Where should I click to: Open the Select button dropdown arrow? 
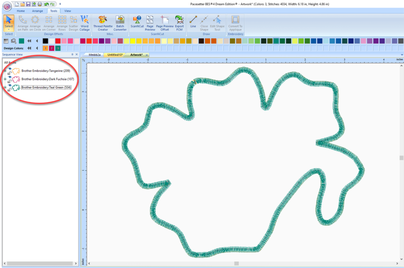8,29
